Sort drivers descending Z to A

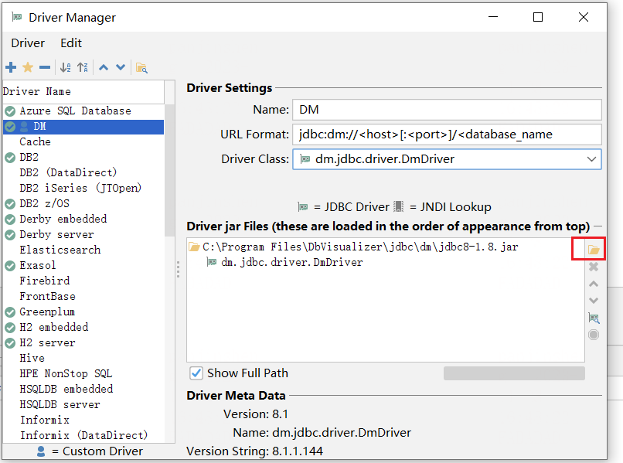pyautogui.click(x=83, y=67)
